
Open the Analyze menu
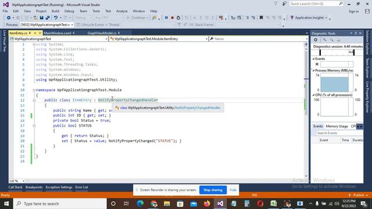[121, 11]
